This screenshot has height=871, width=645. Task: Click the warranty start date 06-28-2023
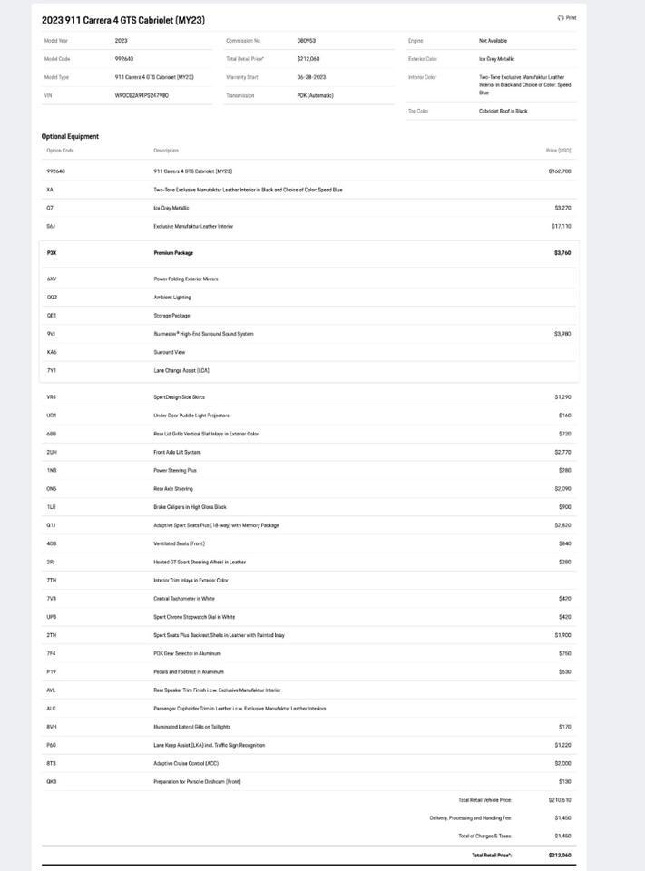pos(310,77)
